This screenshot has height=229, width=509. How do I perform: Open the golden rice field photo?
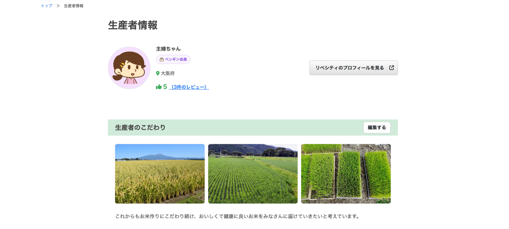coord(160,174)
